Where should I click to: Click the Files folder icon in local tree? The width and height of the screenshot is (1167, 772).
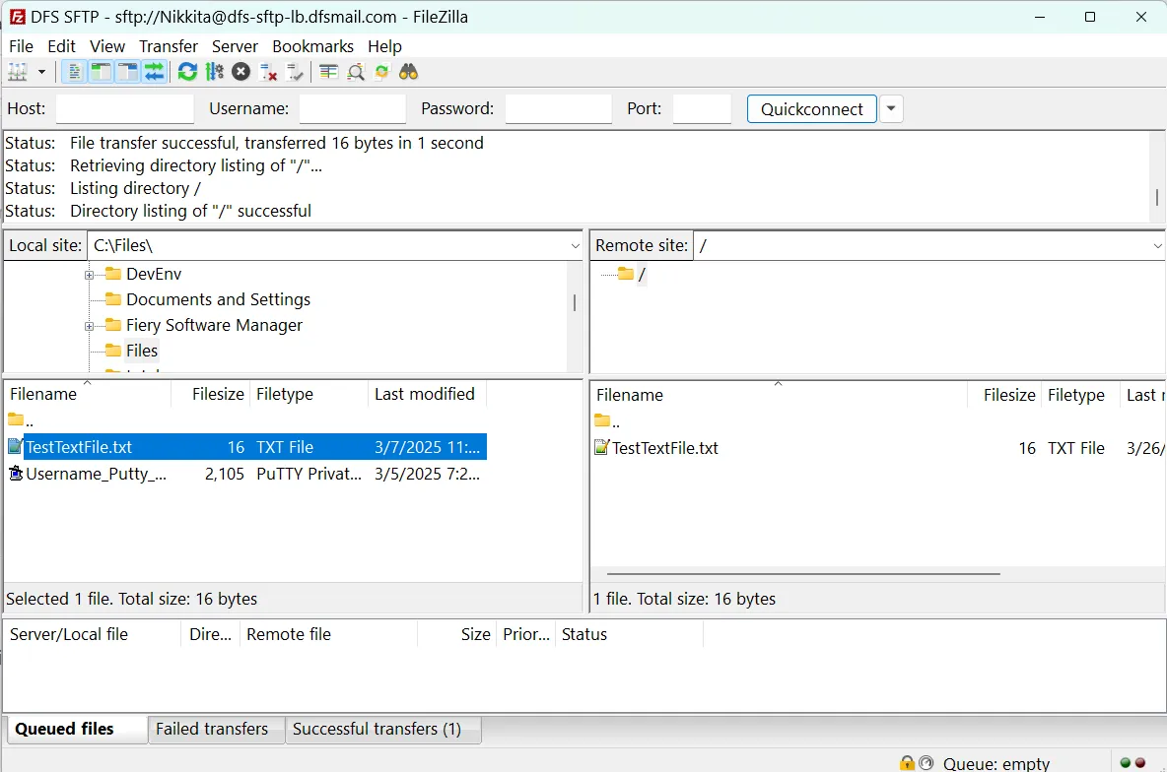(113, 350)
